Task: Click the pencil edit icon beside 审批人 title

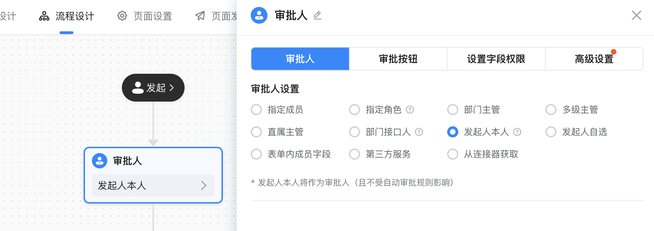Action: click(317, 15)
